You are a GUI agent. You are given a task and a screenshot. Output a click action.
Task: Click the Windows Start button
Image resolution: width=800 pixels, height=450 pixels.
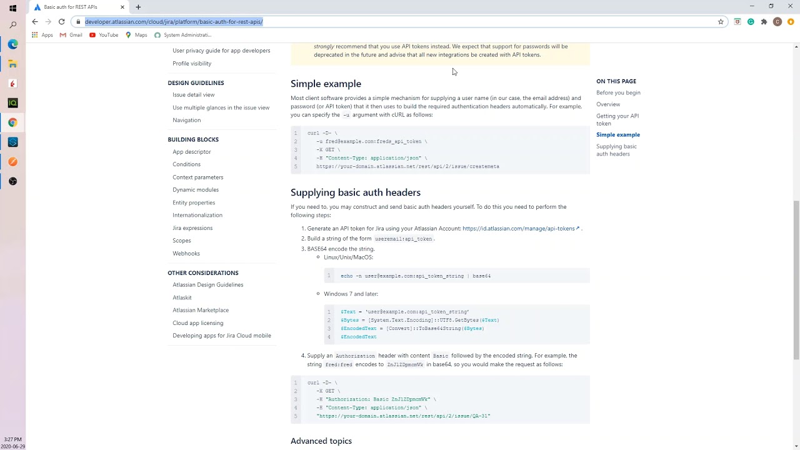pyautogui.click(x=12, y=8)
